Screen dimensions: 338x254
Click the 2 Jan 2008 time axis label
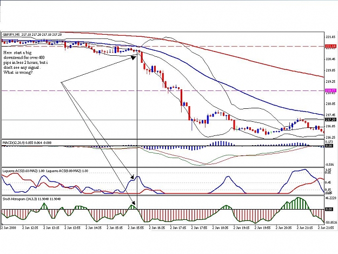[x=9, y=227]
